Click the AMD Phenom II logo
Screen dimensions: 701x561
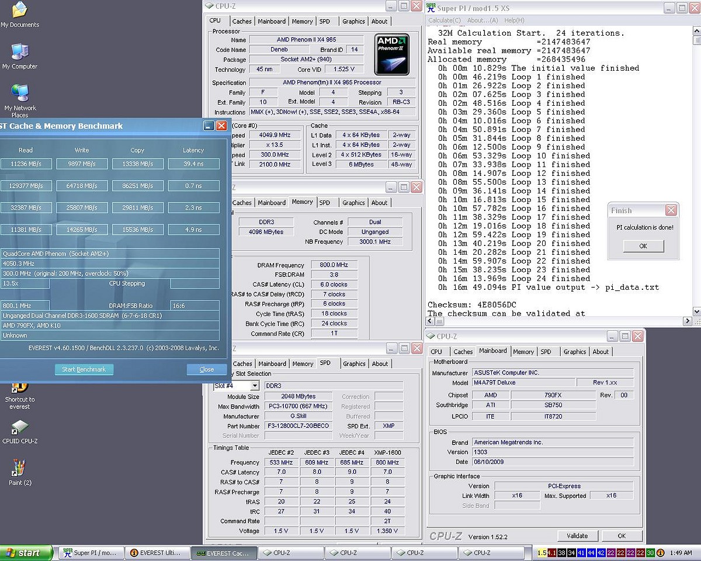point(392,54)
